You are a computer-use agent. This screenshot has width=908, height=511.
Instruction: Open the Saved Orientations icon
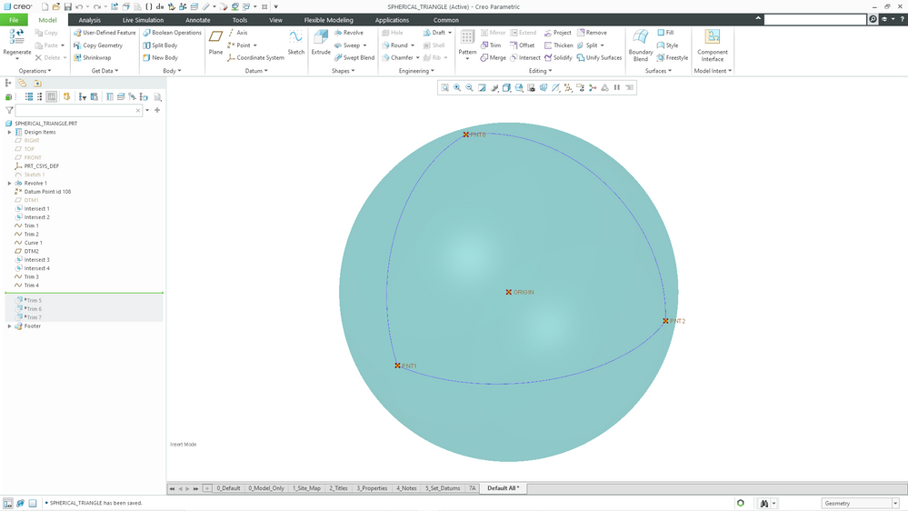pos(519,87)
